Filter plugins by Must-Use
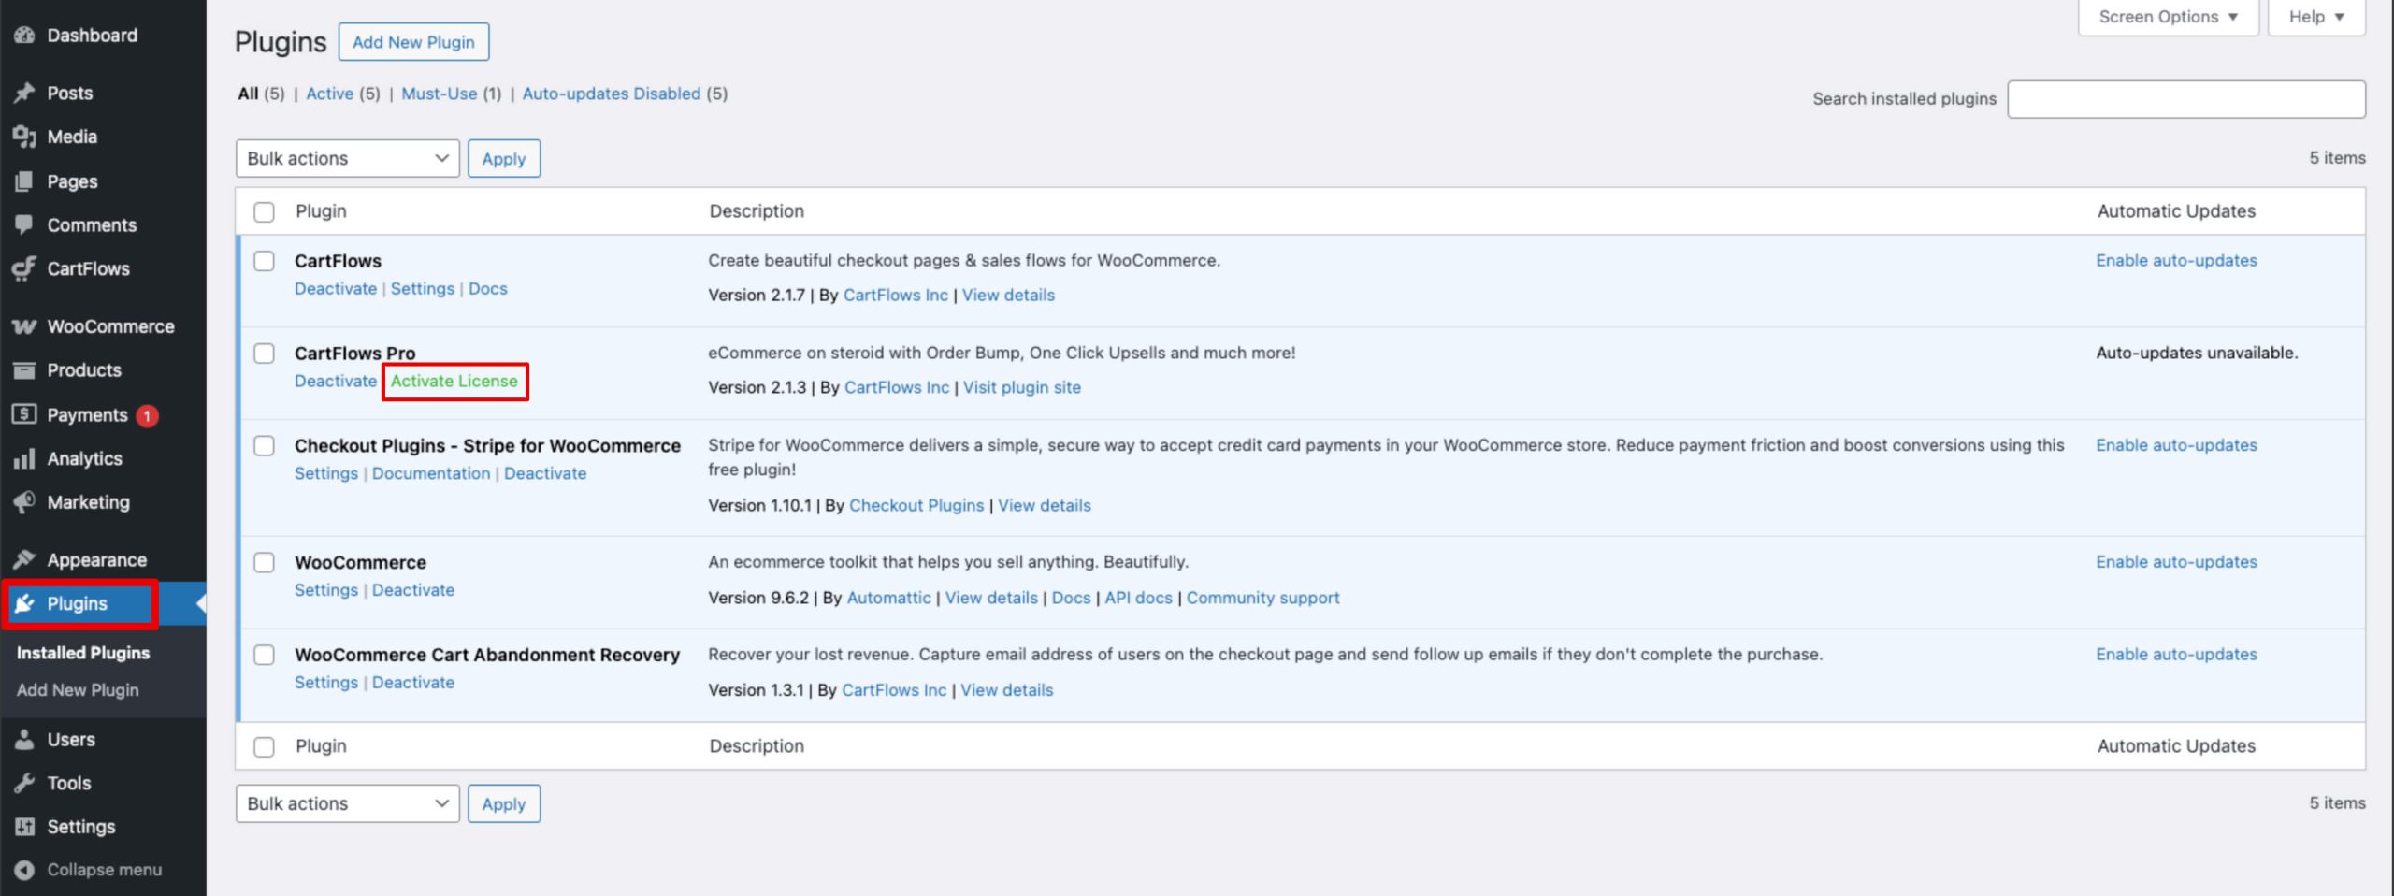 click(x=439, y=94)
